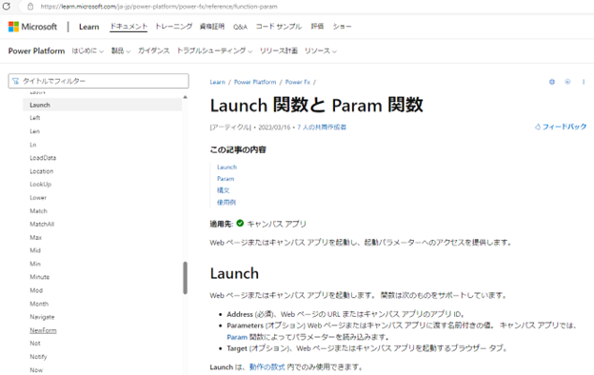The image size is (594, 375).
Task: Click the URL address bar
Action: tap(159, 7)
